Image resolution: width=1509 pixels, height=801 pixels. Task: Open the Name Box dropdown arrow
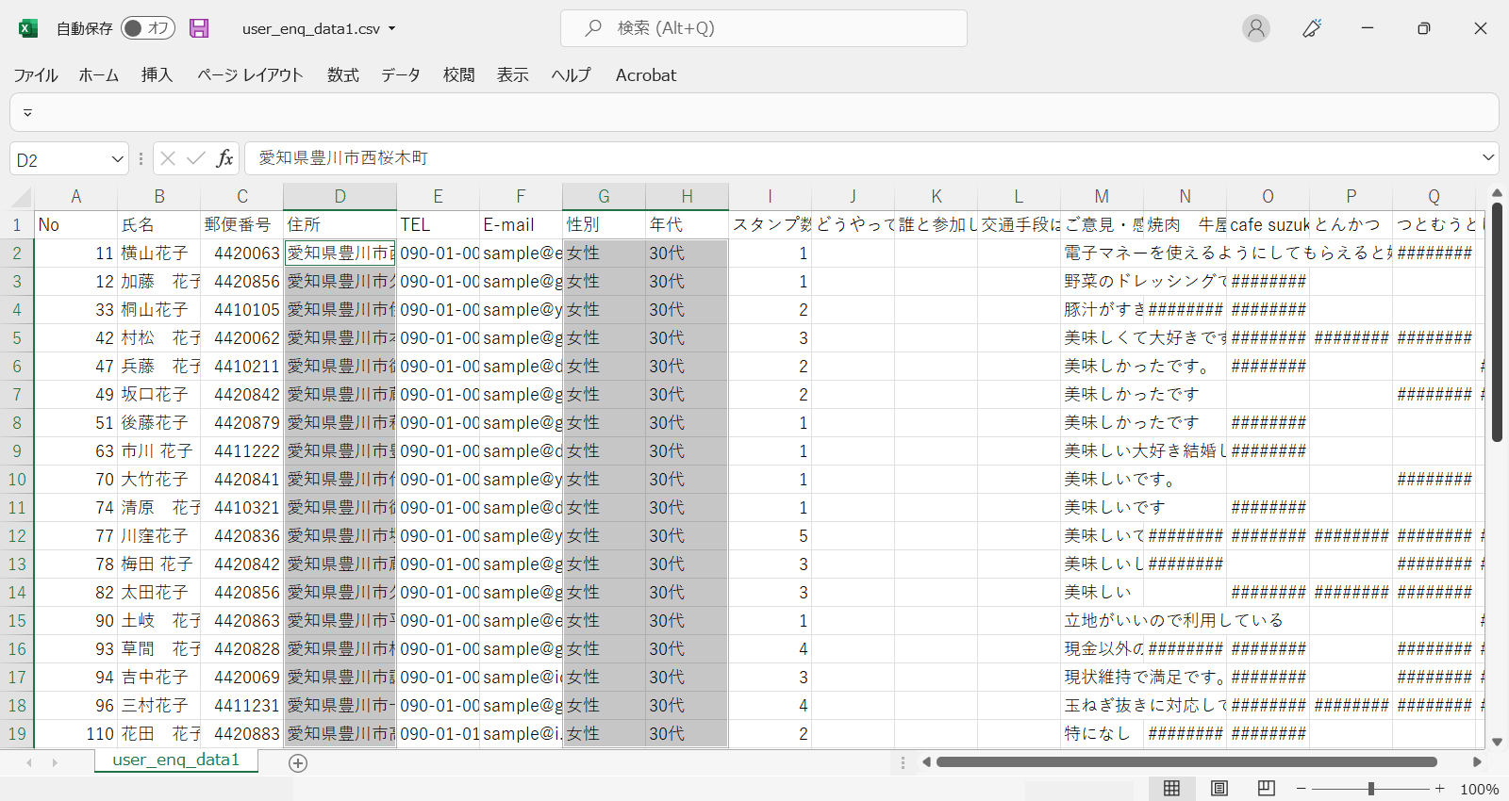coord(117,159)
